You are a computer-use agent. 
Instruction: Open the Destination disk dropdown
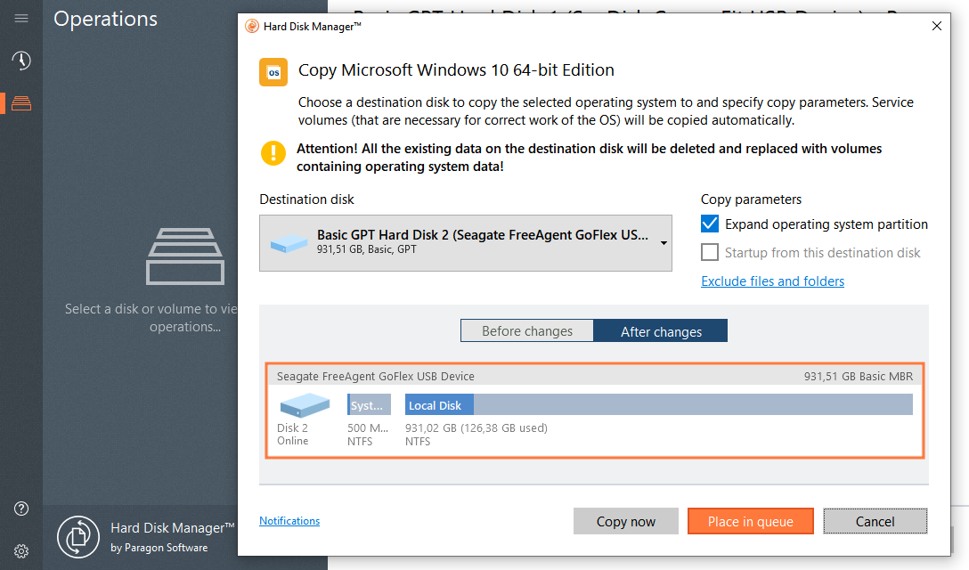(x=663, y=242)
